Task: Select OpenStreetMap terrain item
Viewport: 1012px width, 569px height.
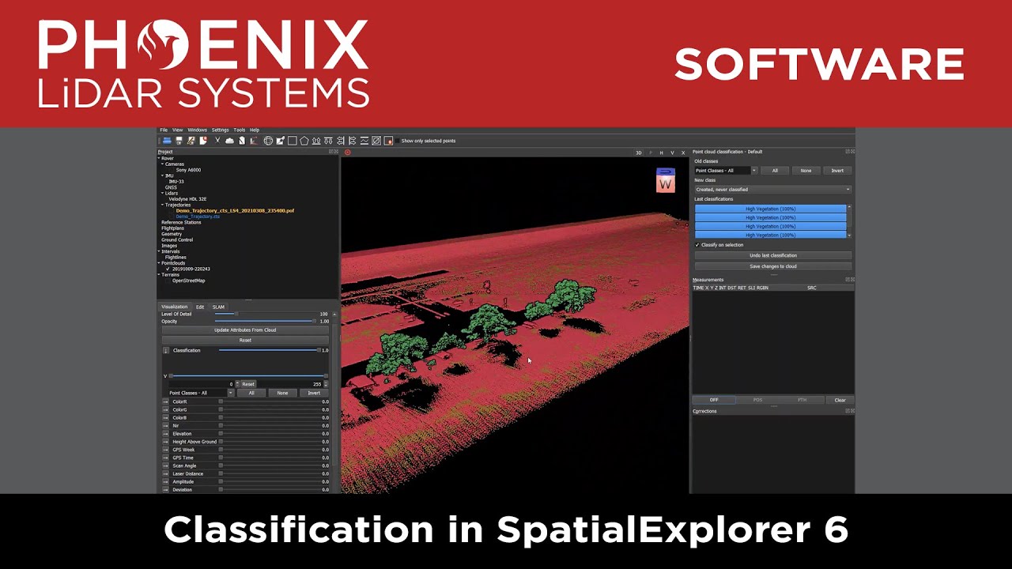Action: (188, 281)
